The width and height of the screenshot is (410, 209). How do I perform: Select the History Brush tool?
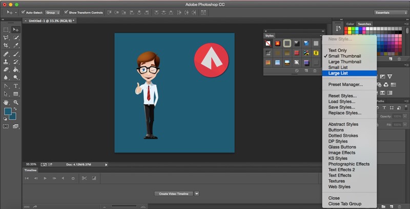(16, 62)
